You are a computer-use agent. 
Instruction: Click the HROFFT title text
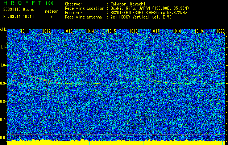(x=22, y=3)
